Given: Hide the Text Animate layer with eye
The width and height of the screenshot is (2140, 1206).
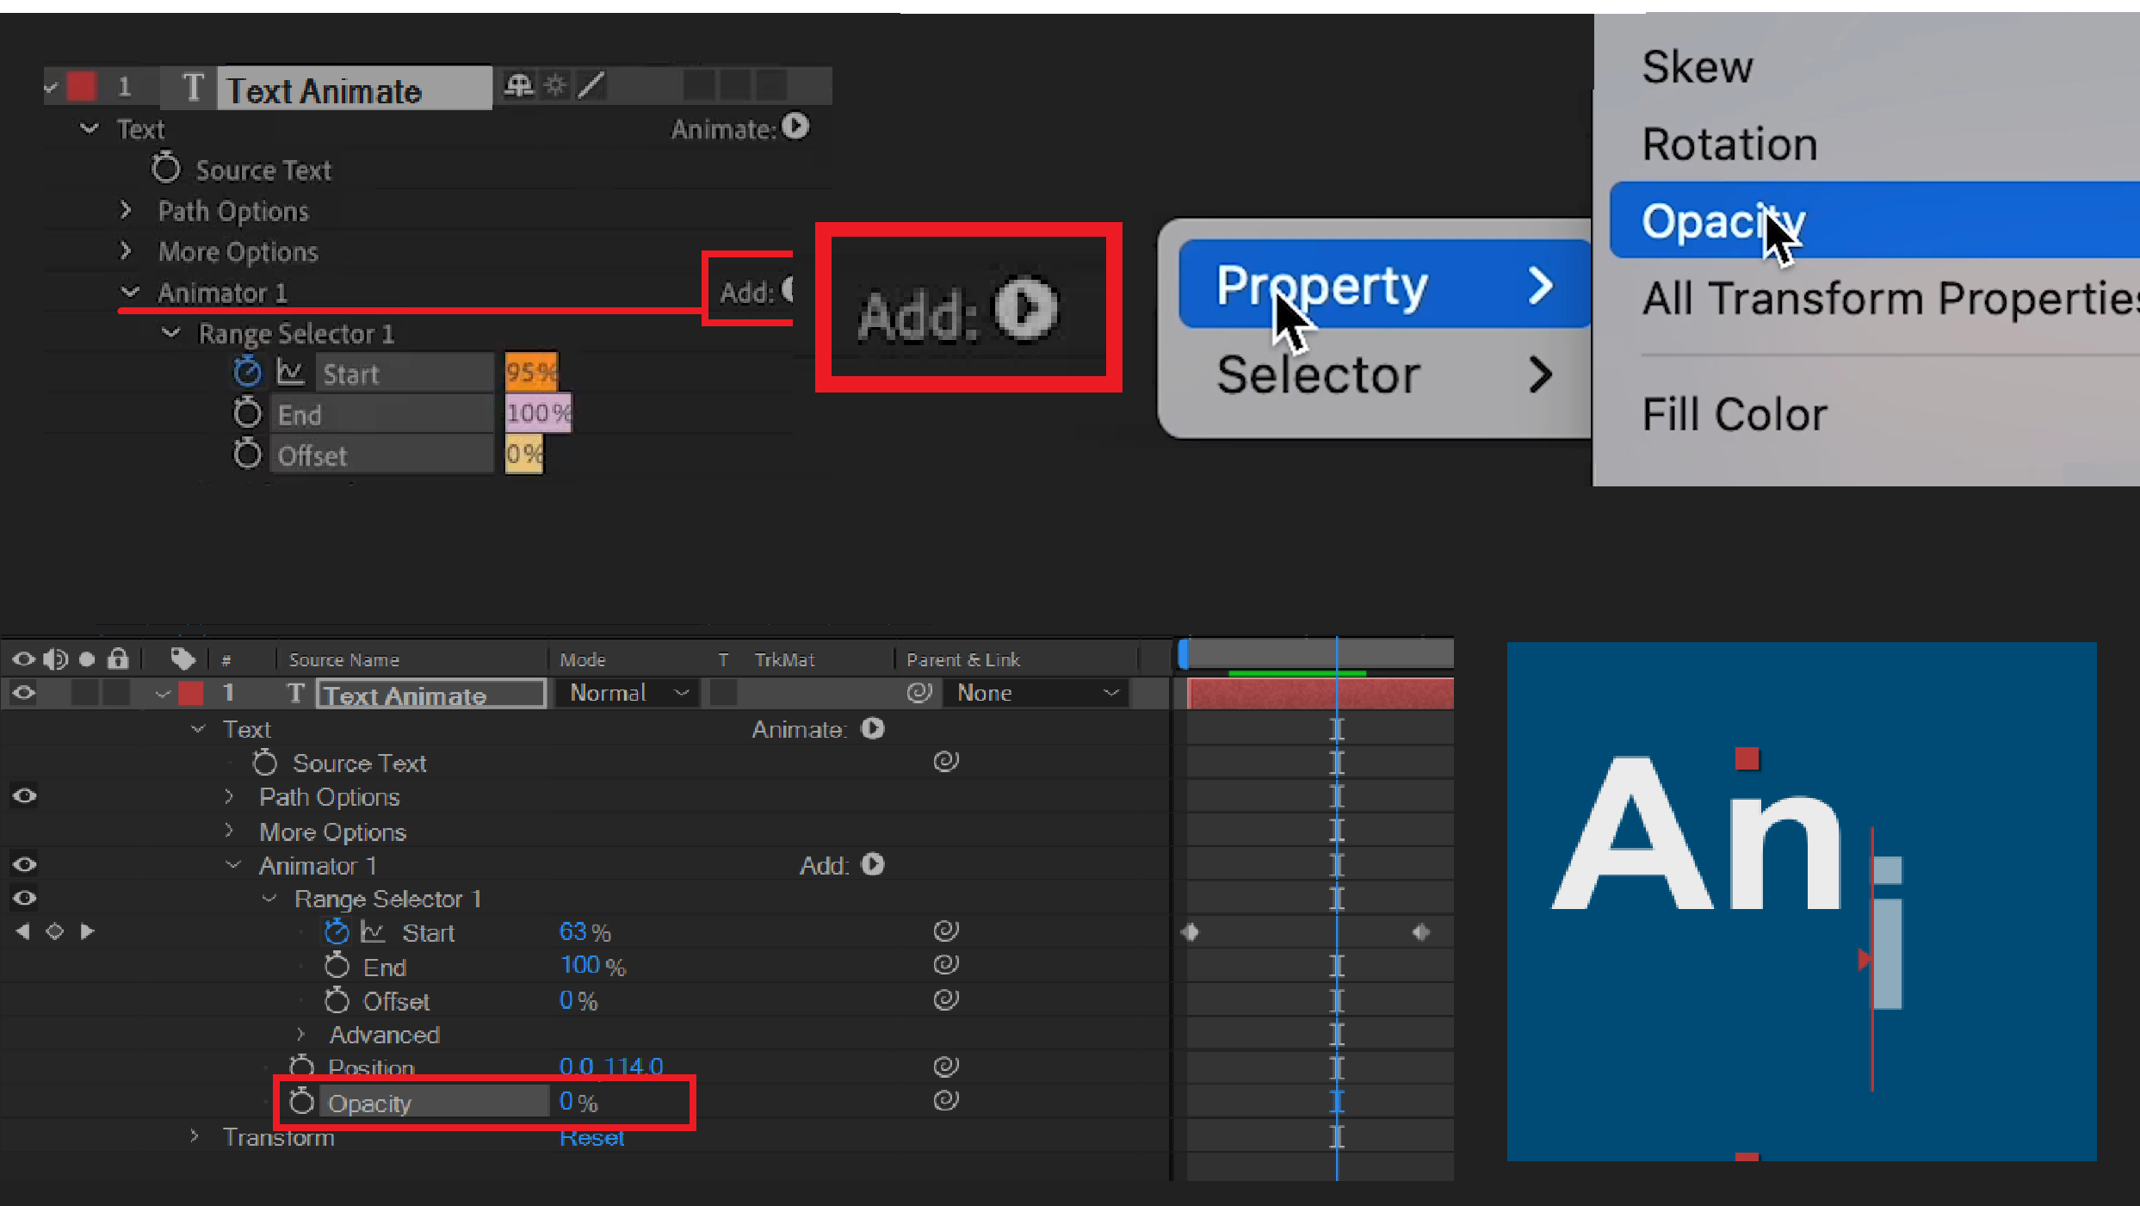Looking at the screenshot, I should pyautogui.click(x=24, y=692).
